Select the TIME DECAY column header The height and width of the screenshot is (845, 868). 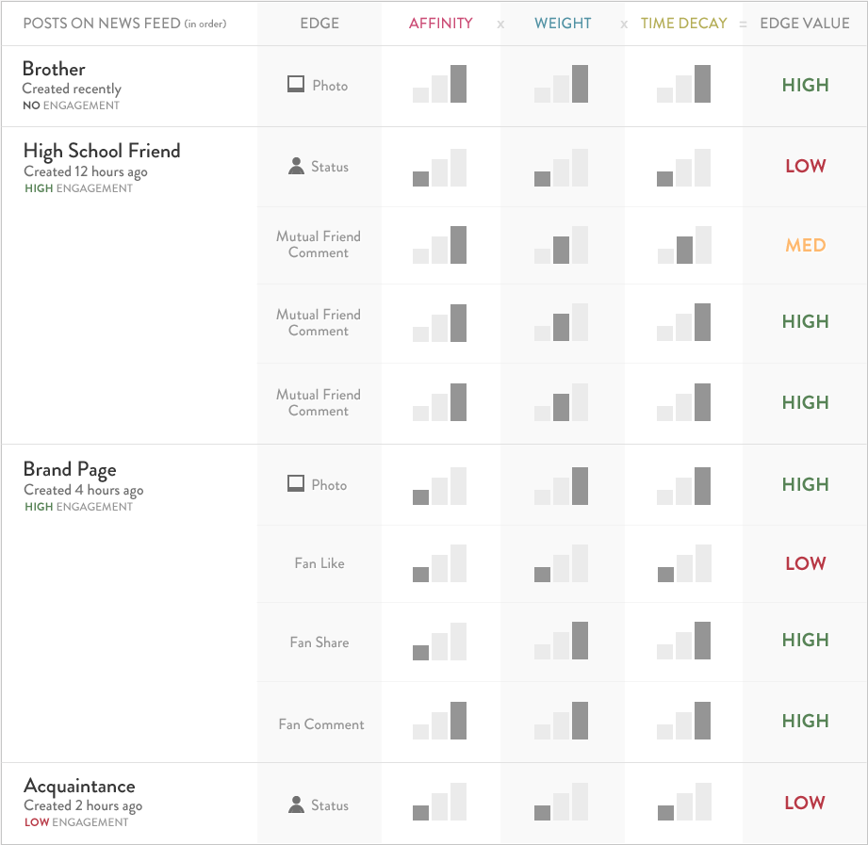pyautogui.click(x=684, y=24)
